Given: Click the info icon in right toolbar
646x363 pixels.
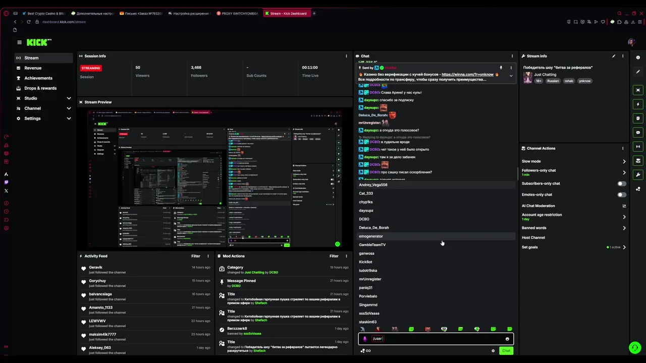Looking at the screenshot, I should 638,57.
